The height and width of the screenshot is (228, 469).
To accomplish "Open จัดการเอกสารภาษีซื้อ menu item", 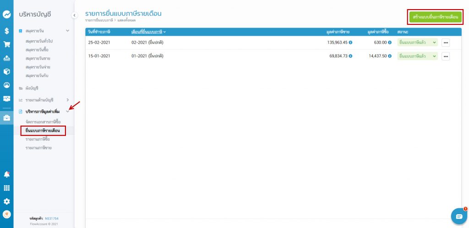I will [43, 122].
